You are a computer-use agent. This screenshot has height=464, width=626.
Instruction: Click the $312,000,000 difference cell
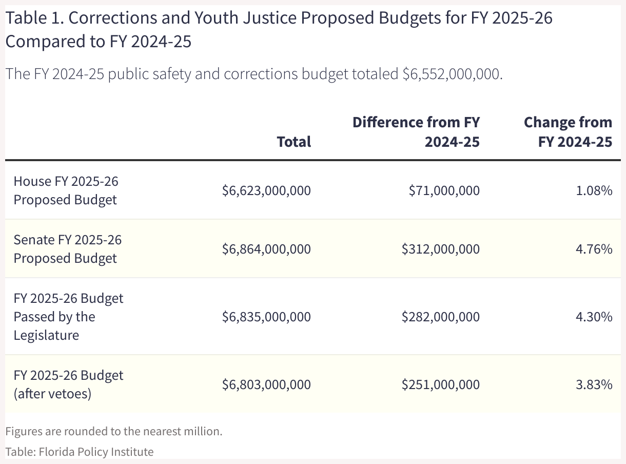pyautogui.click(x=440, y=249)
